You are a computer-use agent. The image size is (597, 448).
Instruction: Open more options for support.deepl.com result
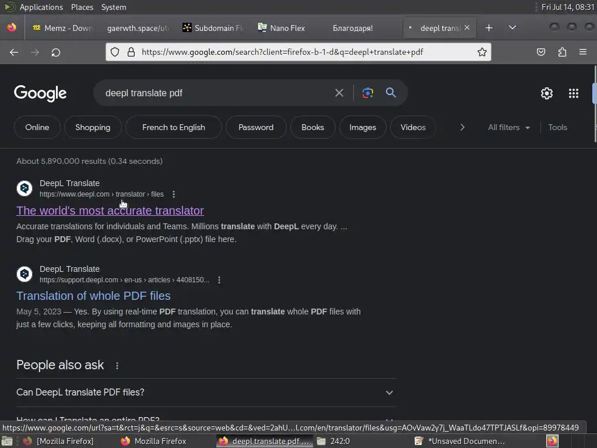219,280
